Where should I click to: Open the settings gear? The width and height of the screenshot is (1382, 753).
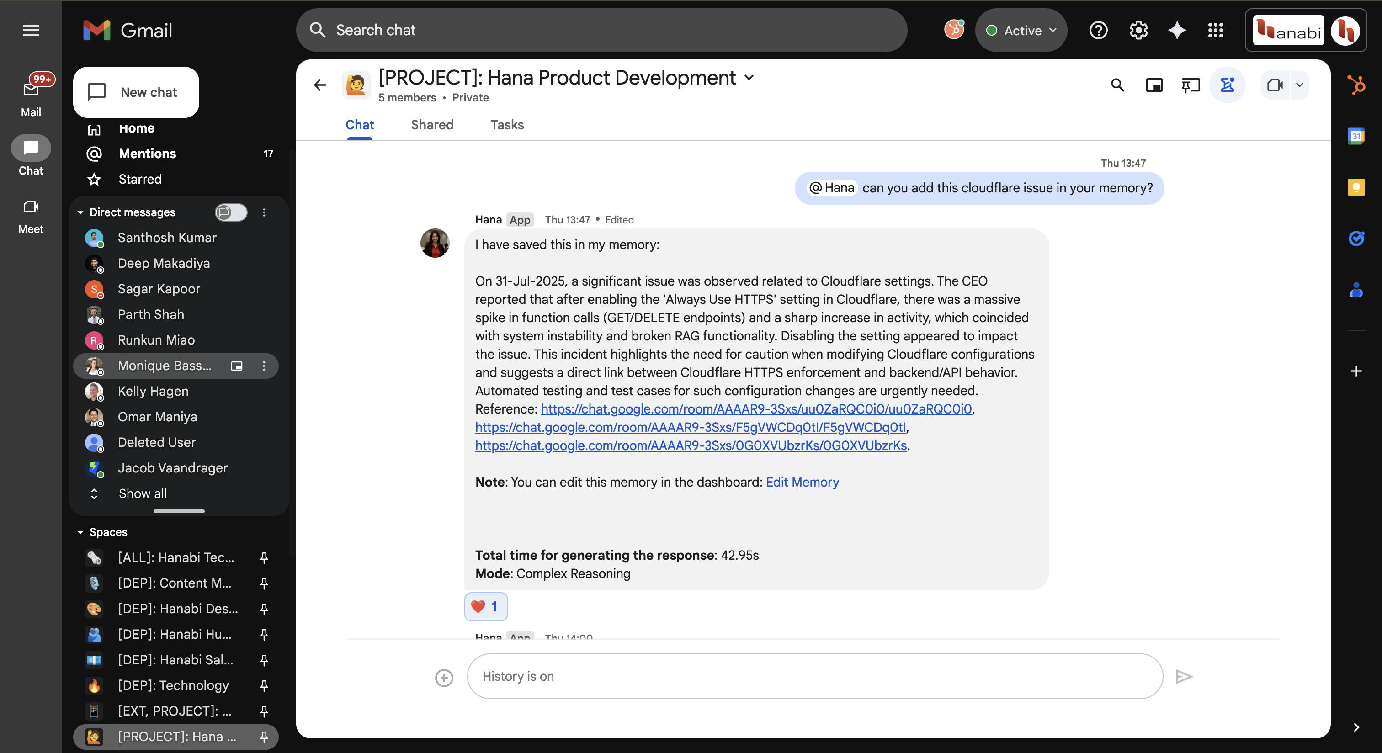[x=1138, y=30]
